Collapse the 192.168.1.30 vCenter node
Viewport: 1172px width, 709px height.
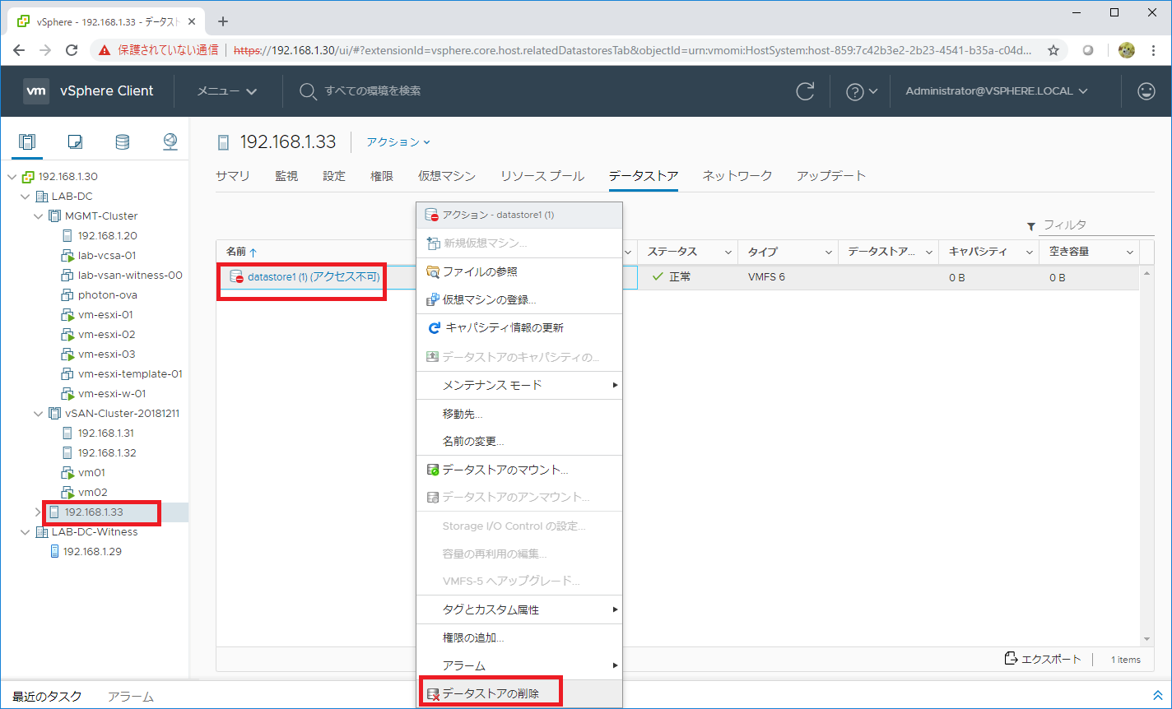[12, 176]
